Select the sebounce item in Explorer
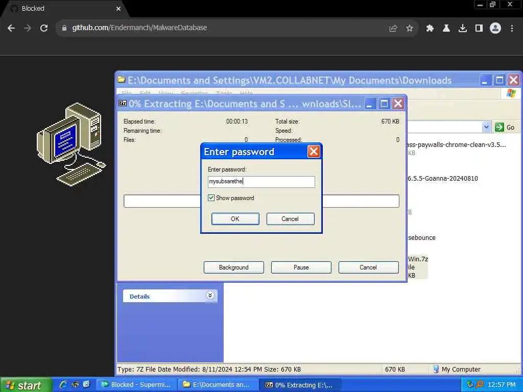Screen dimensions: 523x392 pos(421,238)
